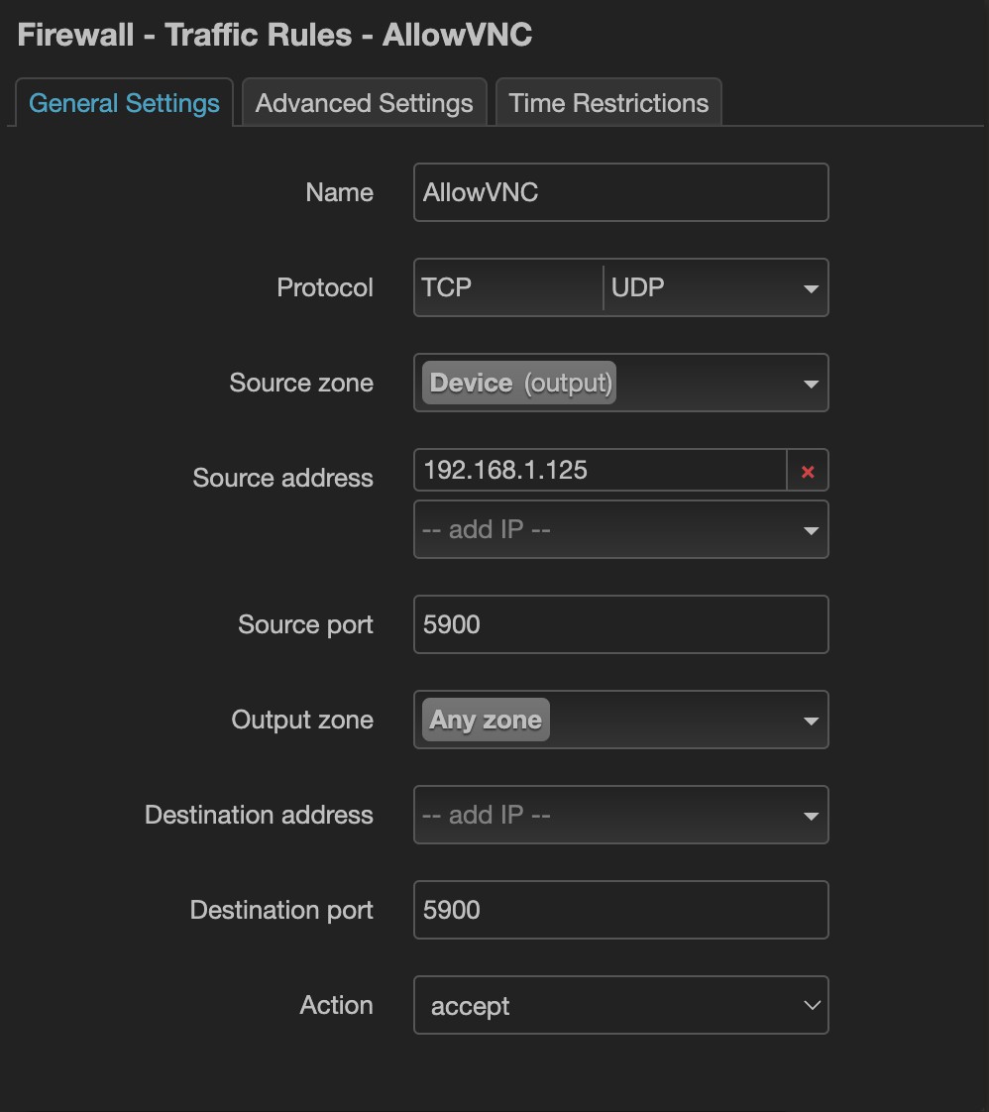
Task: Click the Protocol dropdown arrow
Action: [x=811, y=288]
